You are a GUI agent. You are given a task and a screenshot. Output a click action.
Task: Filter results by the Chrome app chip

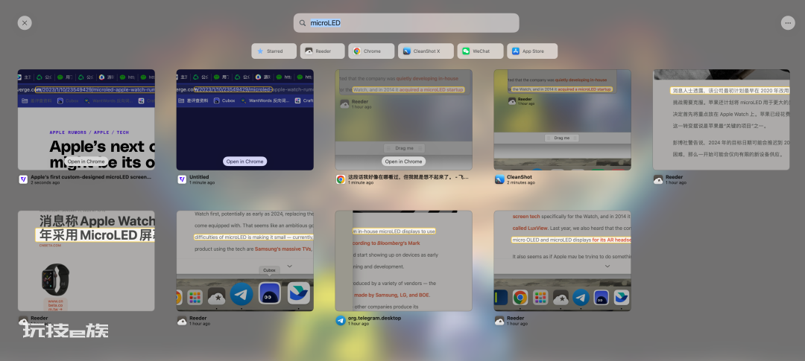371,51
